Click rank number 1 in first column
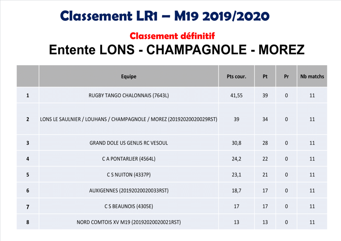341x241 pixels. click(x=28, y=96)
